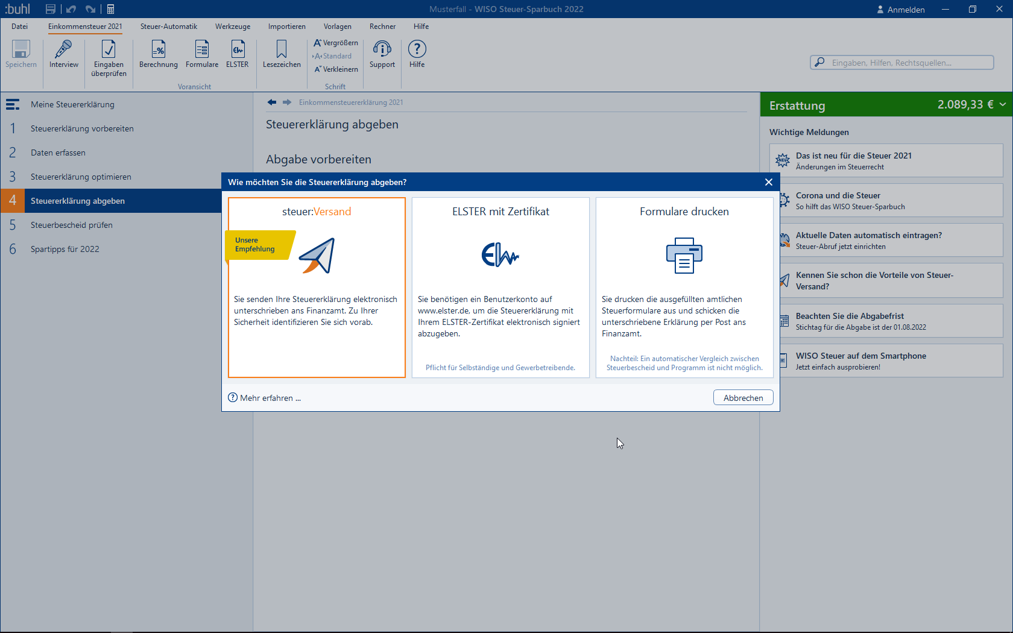The image size is (1013, 633).
Task: Select ELSTER mit Zertifikat option
Action: (x=500, y=287)
